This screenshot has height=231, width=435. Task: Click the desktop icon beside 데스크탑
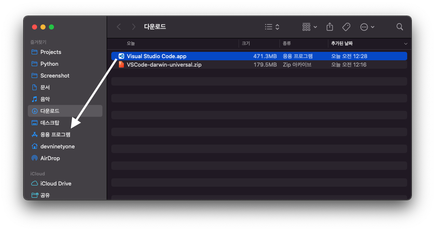pyautogui.click(x=35, y=123)
